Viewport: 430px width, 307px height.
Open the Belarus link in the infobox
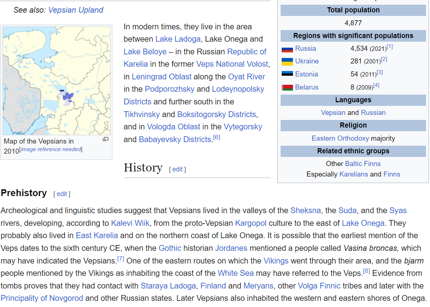(307, 87)
